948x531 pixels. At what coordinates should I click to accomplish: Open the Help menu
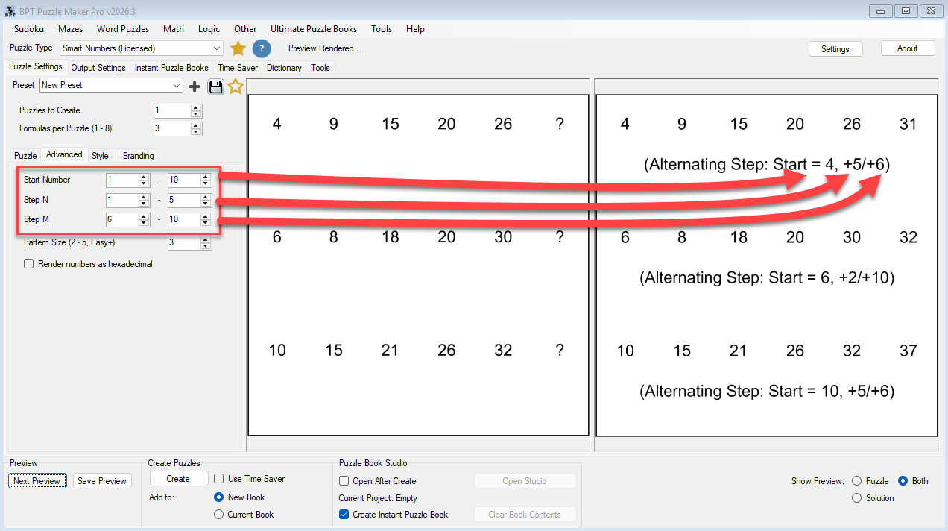415,29
